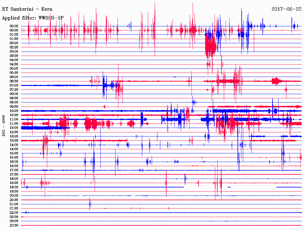Select the 12:00 time label

(14, 128)
